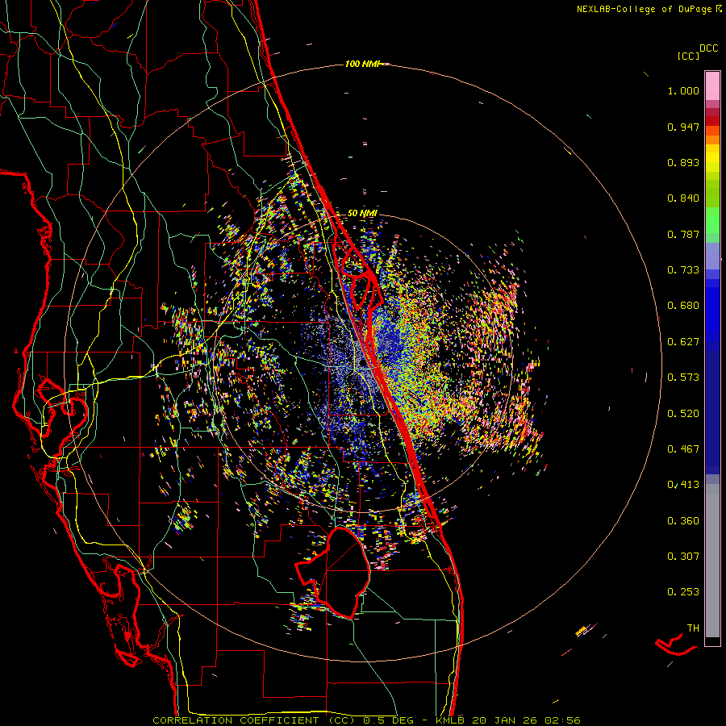Screen dimensions: 726x726
Task: Select the 1.000 value on the scale
Action: (683, 90)
